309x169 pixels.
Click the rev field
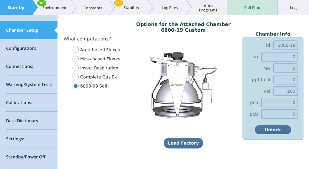286,68
